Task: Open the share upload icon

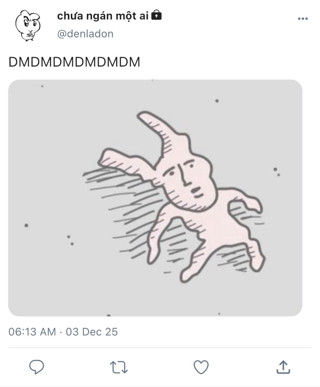Action: (x=283, y=367)
